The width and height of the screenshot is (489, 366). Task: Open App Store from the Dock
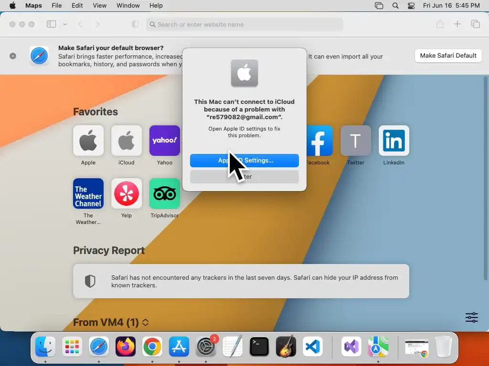pyautogui.click(x=179, y=346)
